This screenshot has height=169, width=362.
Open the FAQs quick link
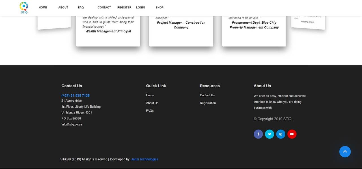tap(150, 111)
